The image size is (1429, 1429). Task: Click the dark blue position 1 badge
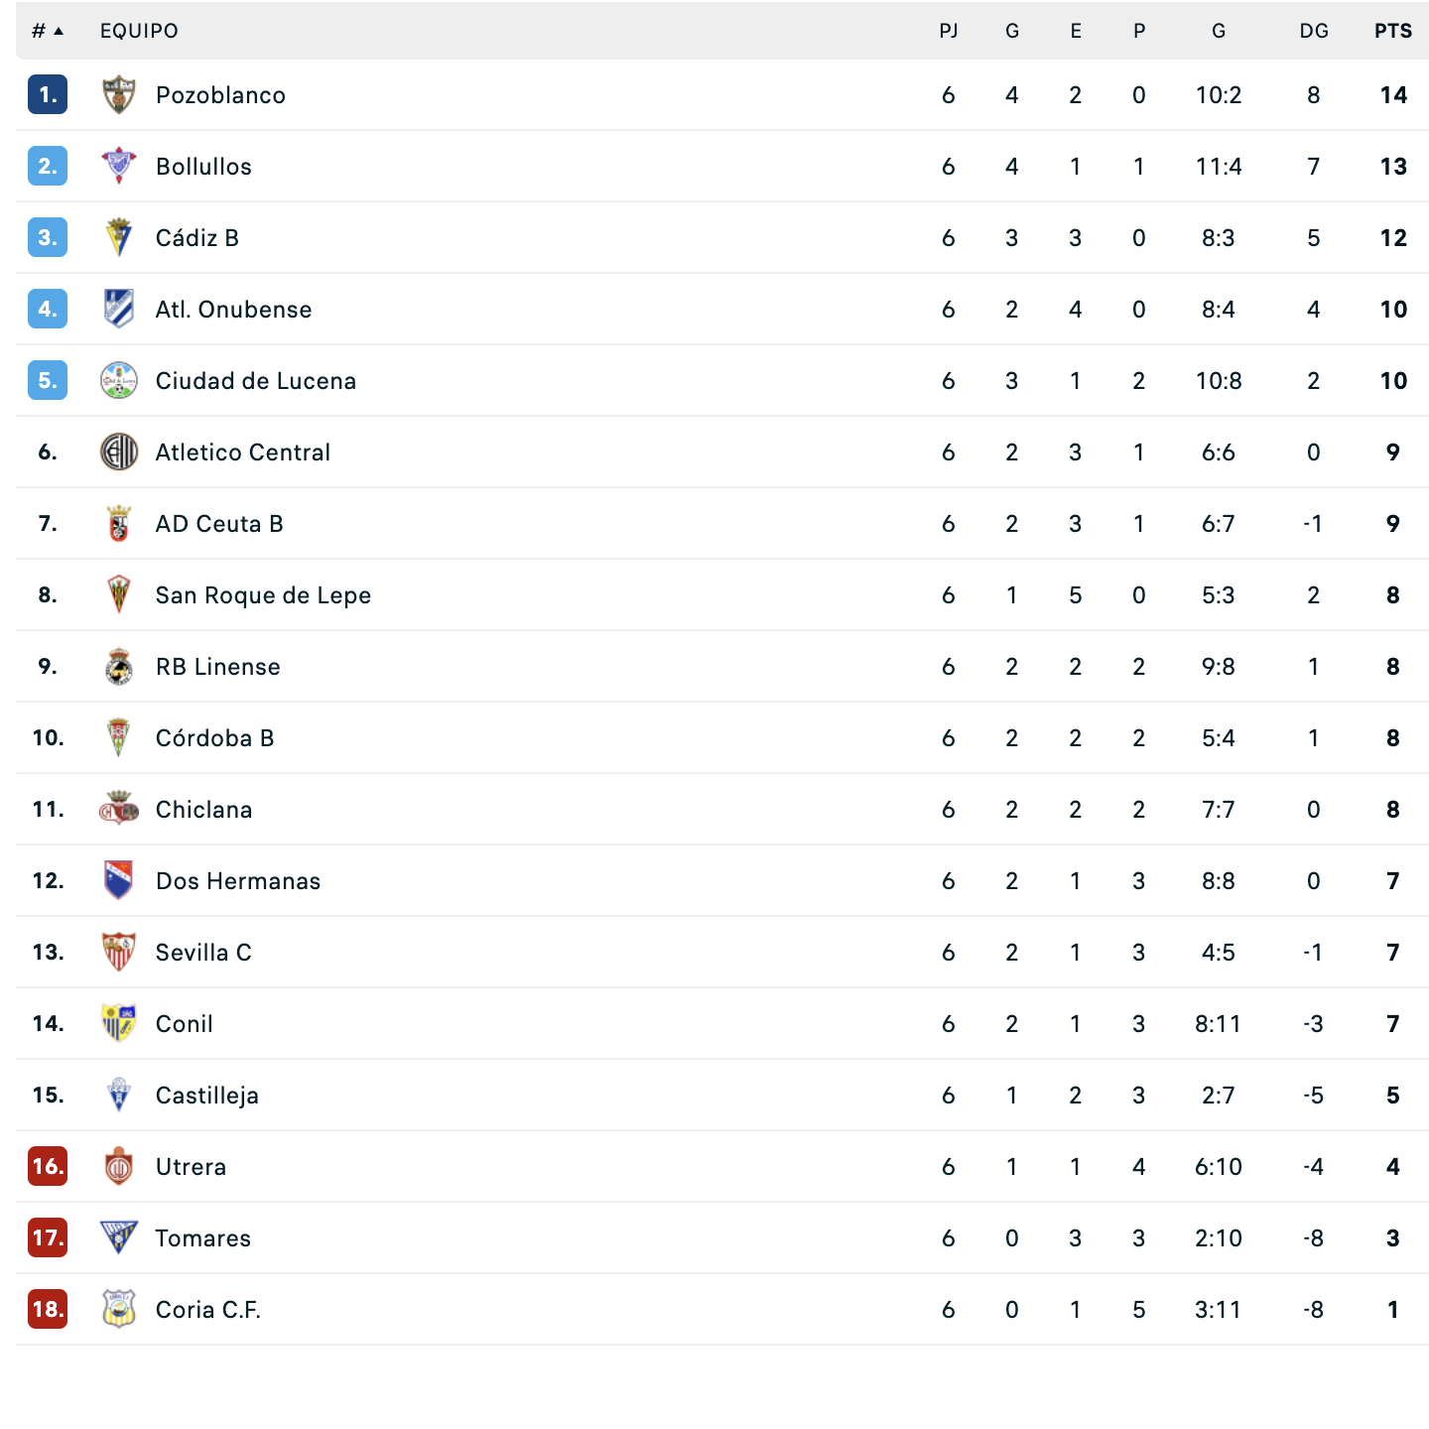point(48,95)
